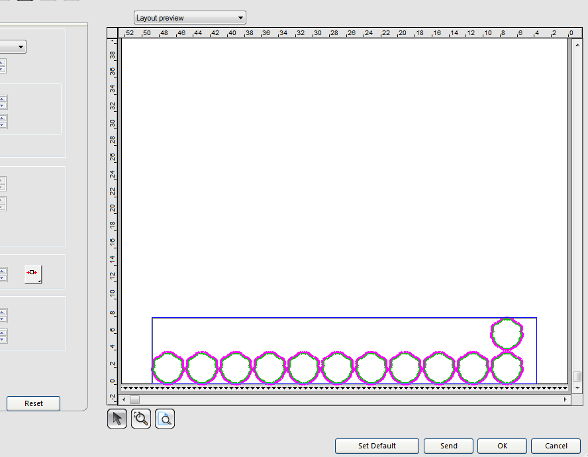
Task: Click the vertical scrollbar up arrow
Action: pyautogui.click(x=577, y=44)
